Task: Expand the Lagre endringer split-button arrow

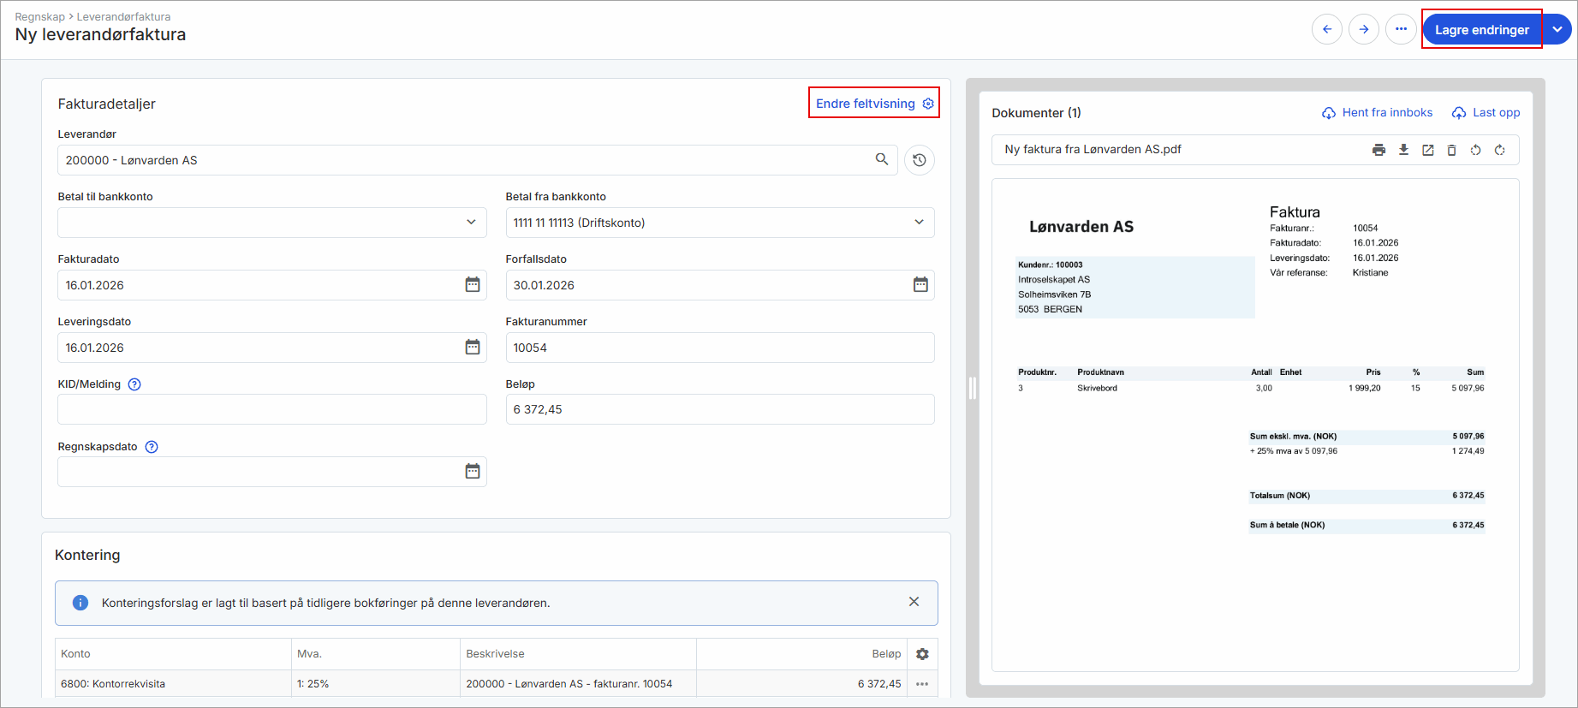Action: pyautogui.click(x=1557, y=30)
